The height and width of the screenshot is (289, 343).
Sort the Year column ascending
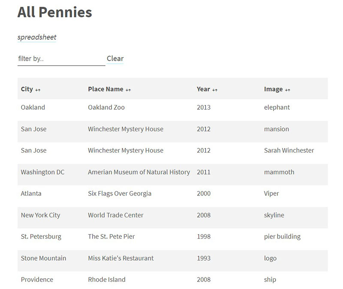[x=216, y=89]
